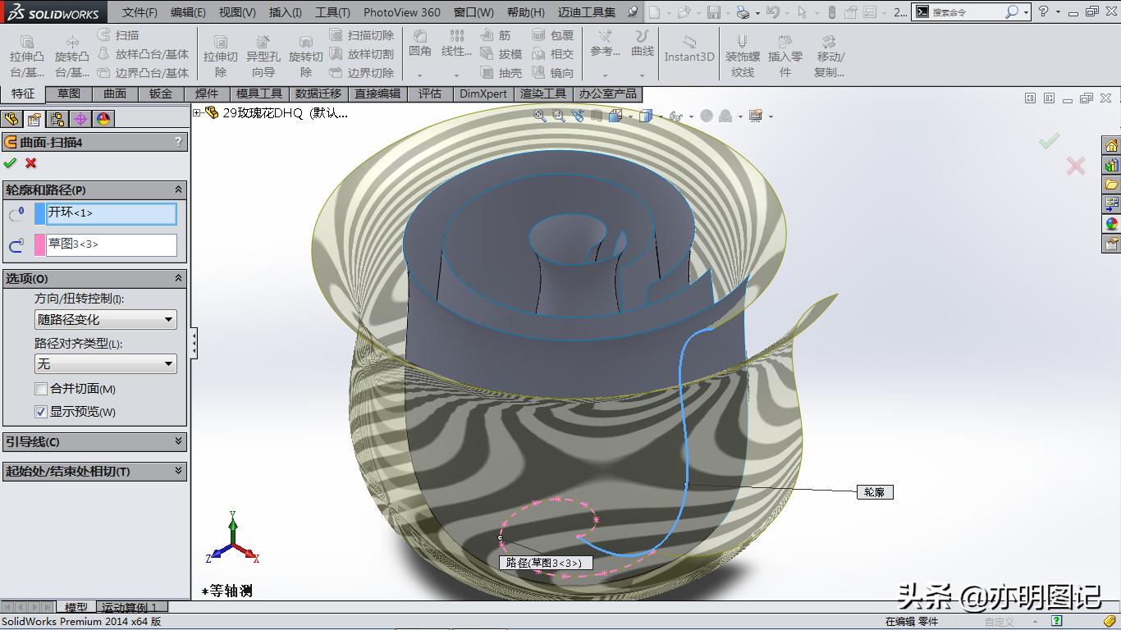Open the 方向/扭转控制 orientation dropdown
This screenshot has height=630, width=1121.
170,319
